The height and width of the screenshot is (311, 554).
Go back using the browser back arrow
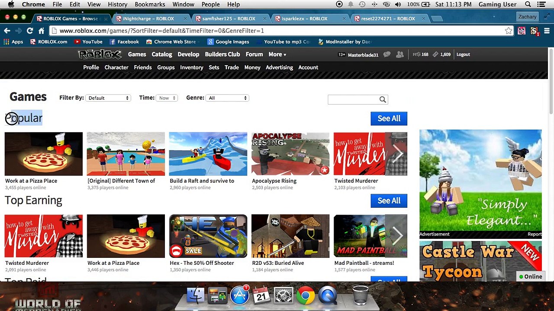[x=7, y=31]
